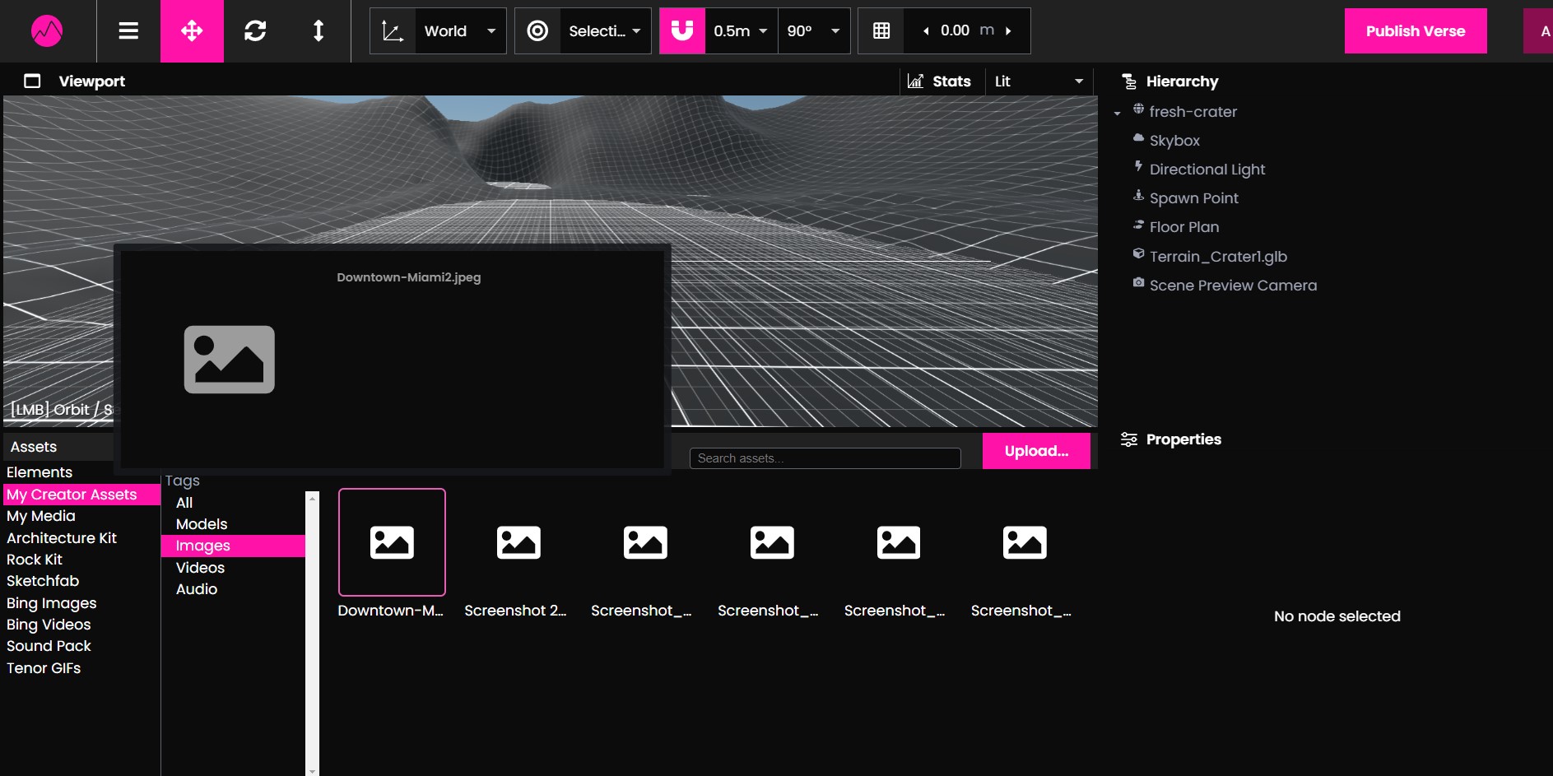Select Bing Videos source
Viewport: 1553px width, 776px height.
coord(49,625)
